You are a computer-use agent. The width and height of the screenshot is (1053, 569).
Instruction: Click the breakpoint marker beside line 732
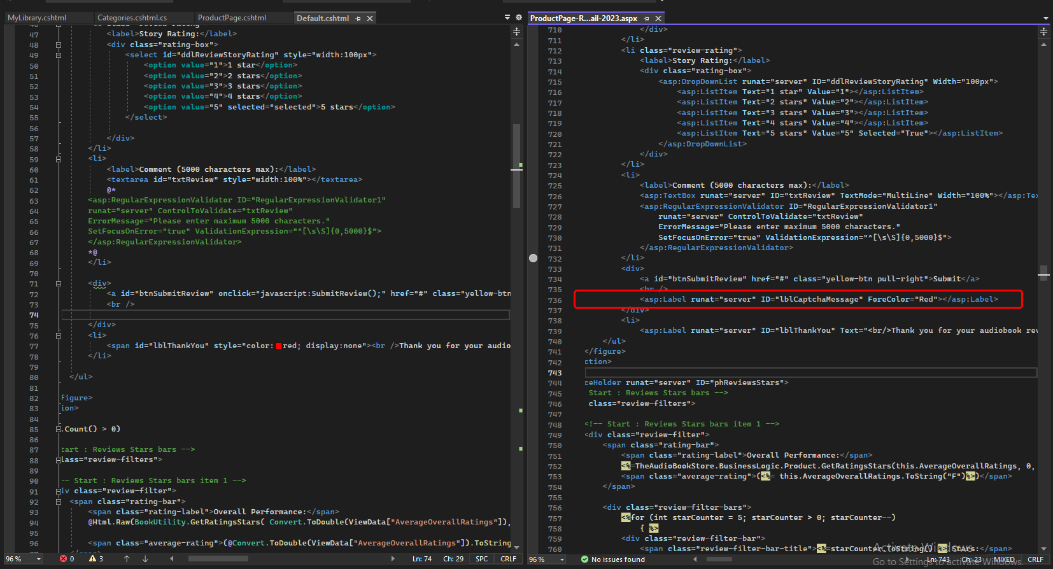point(534,258)
